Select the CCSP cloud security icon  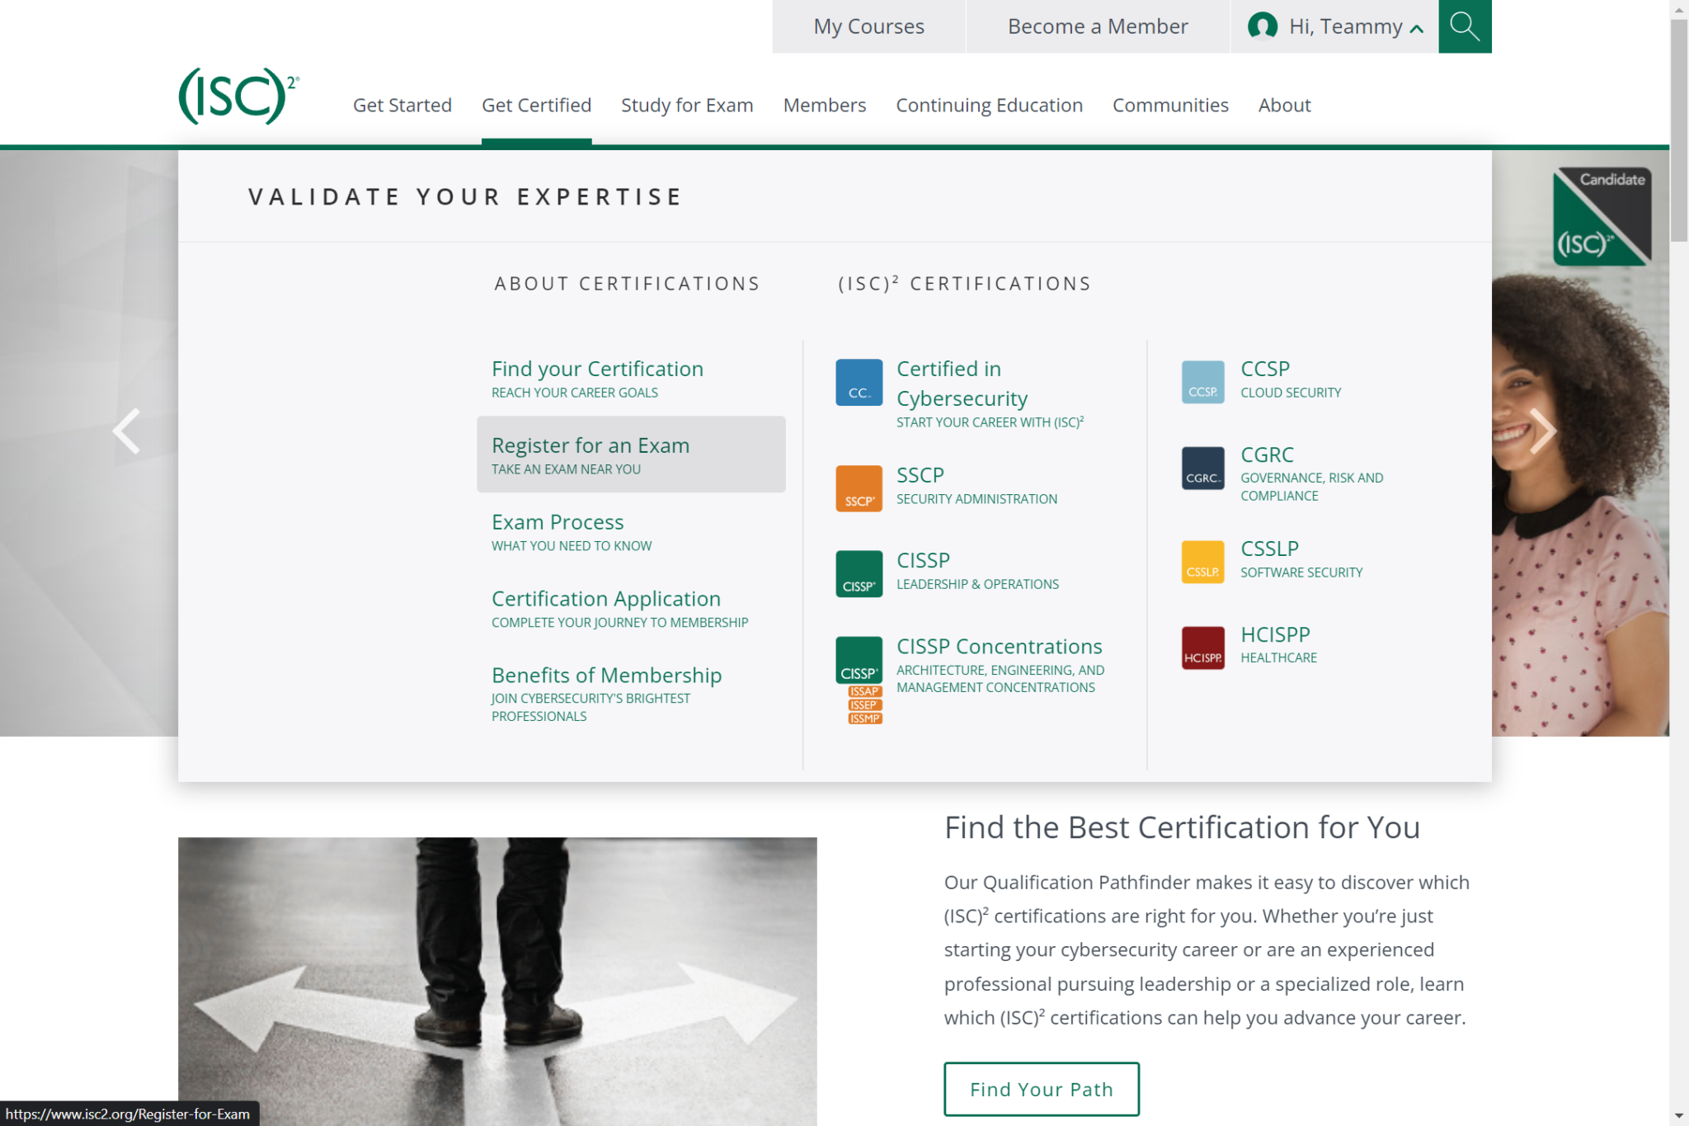click(1202, 381)
